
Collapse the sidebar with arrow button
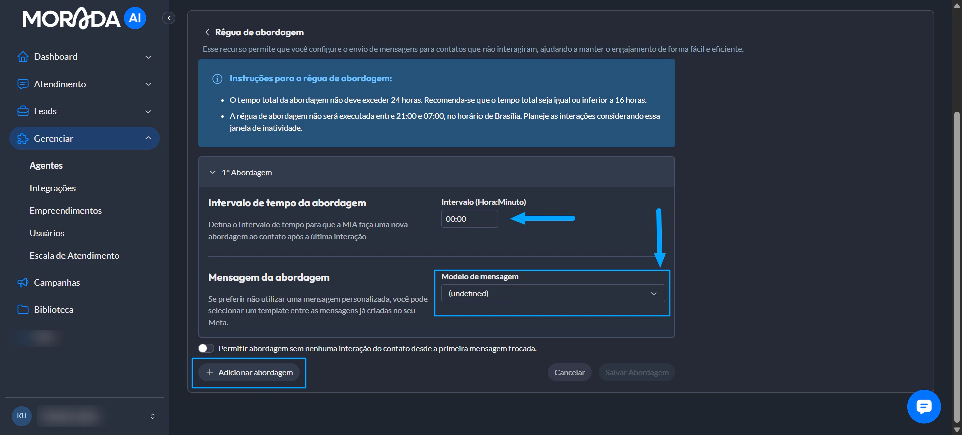pos(169,18)
